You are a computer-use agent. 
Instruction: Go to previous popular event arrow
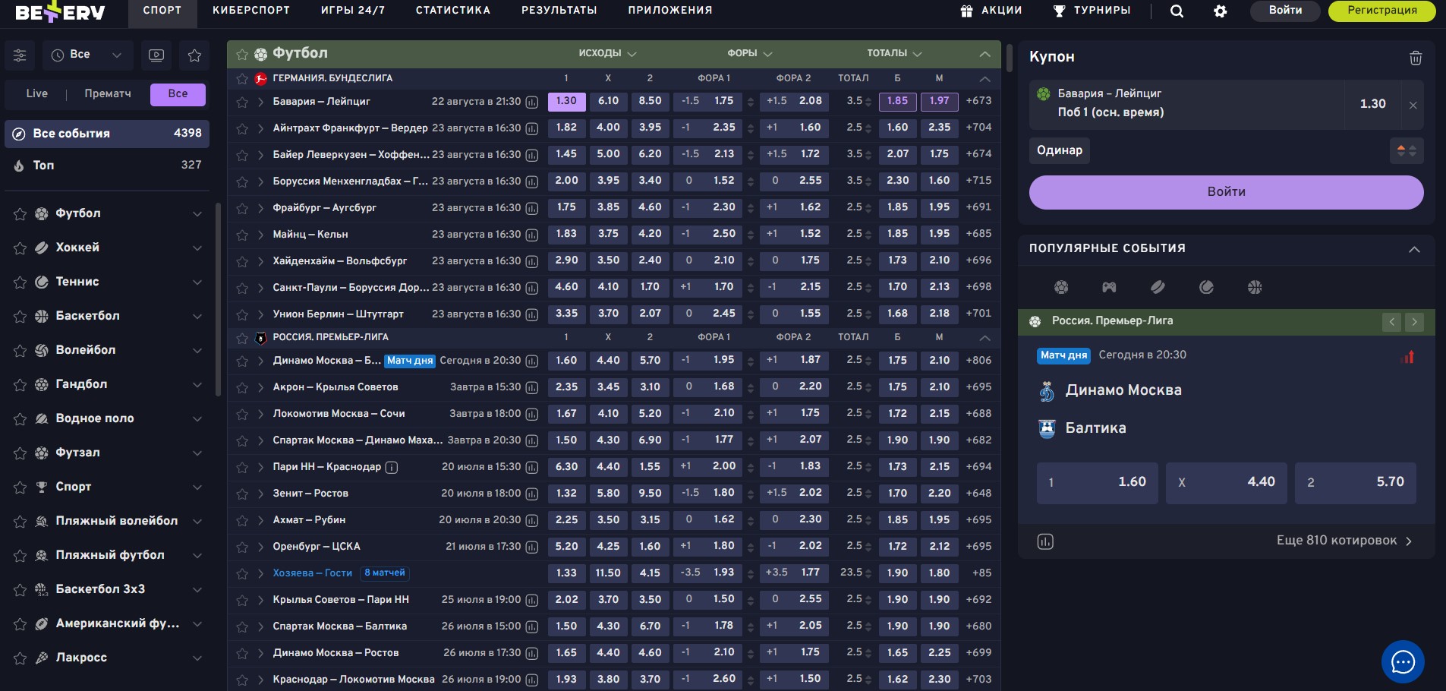coord(1392,322)
